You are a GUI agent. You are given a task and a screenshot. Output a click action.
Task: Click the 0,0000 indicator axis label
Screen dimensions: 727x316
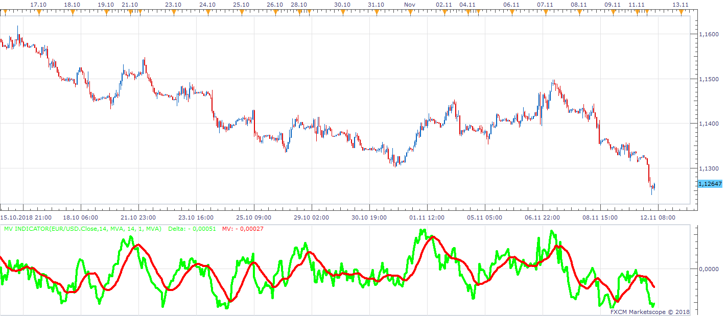coord(708,269)
